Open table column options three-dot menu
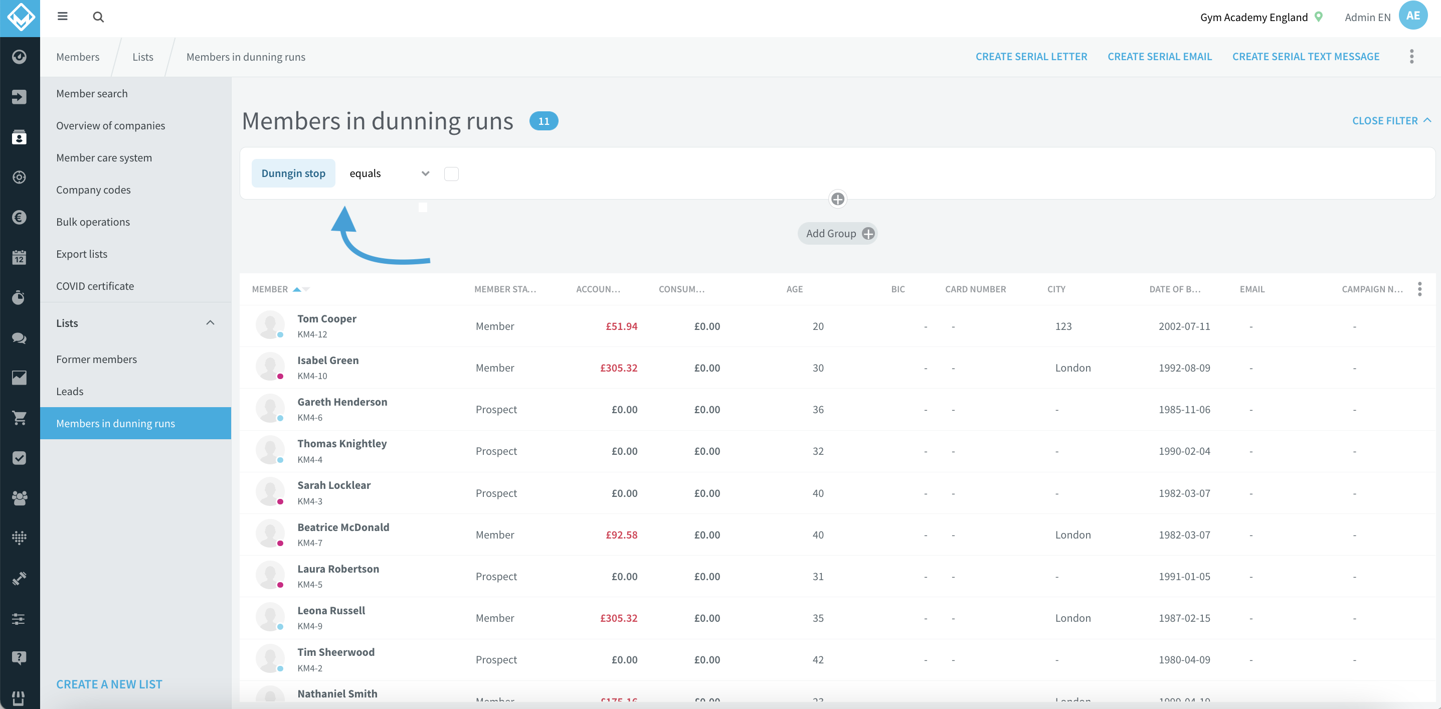 [x=1420, y=289]
